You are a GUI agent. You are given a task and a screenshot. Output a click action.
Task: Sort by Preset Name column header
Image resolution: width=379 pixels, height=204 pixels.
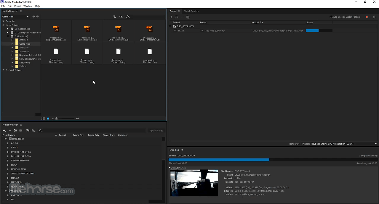[9, 135]
